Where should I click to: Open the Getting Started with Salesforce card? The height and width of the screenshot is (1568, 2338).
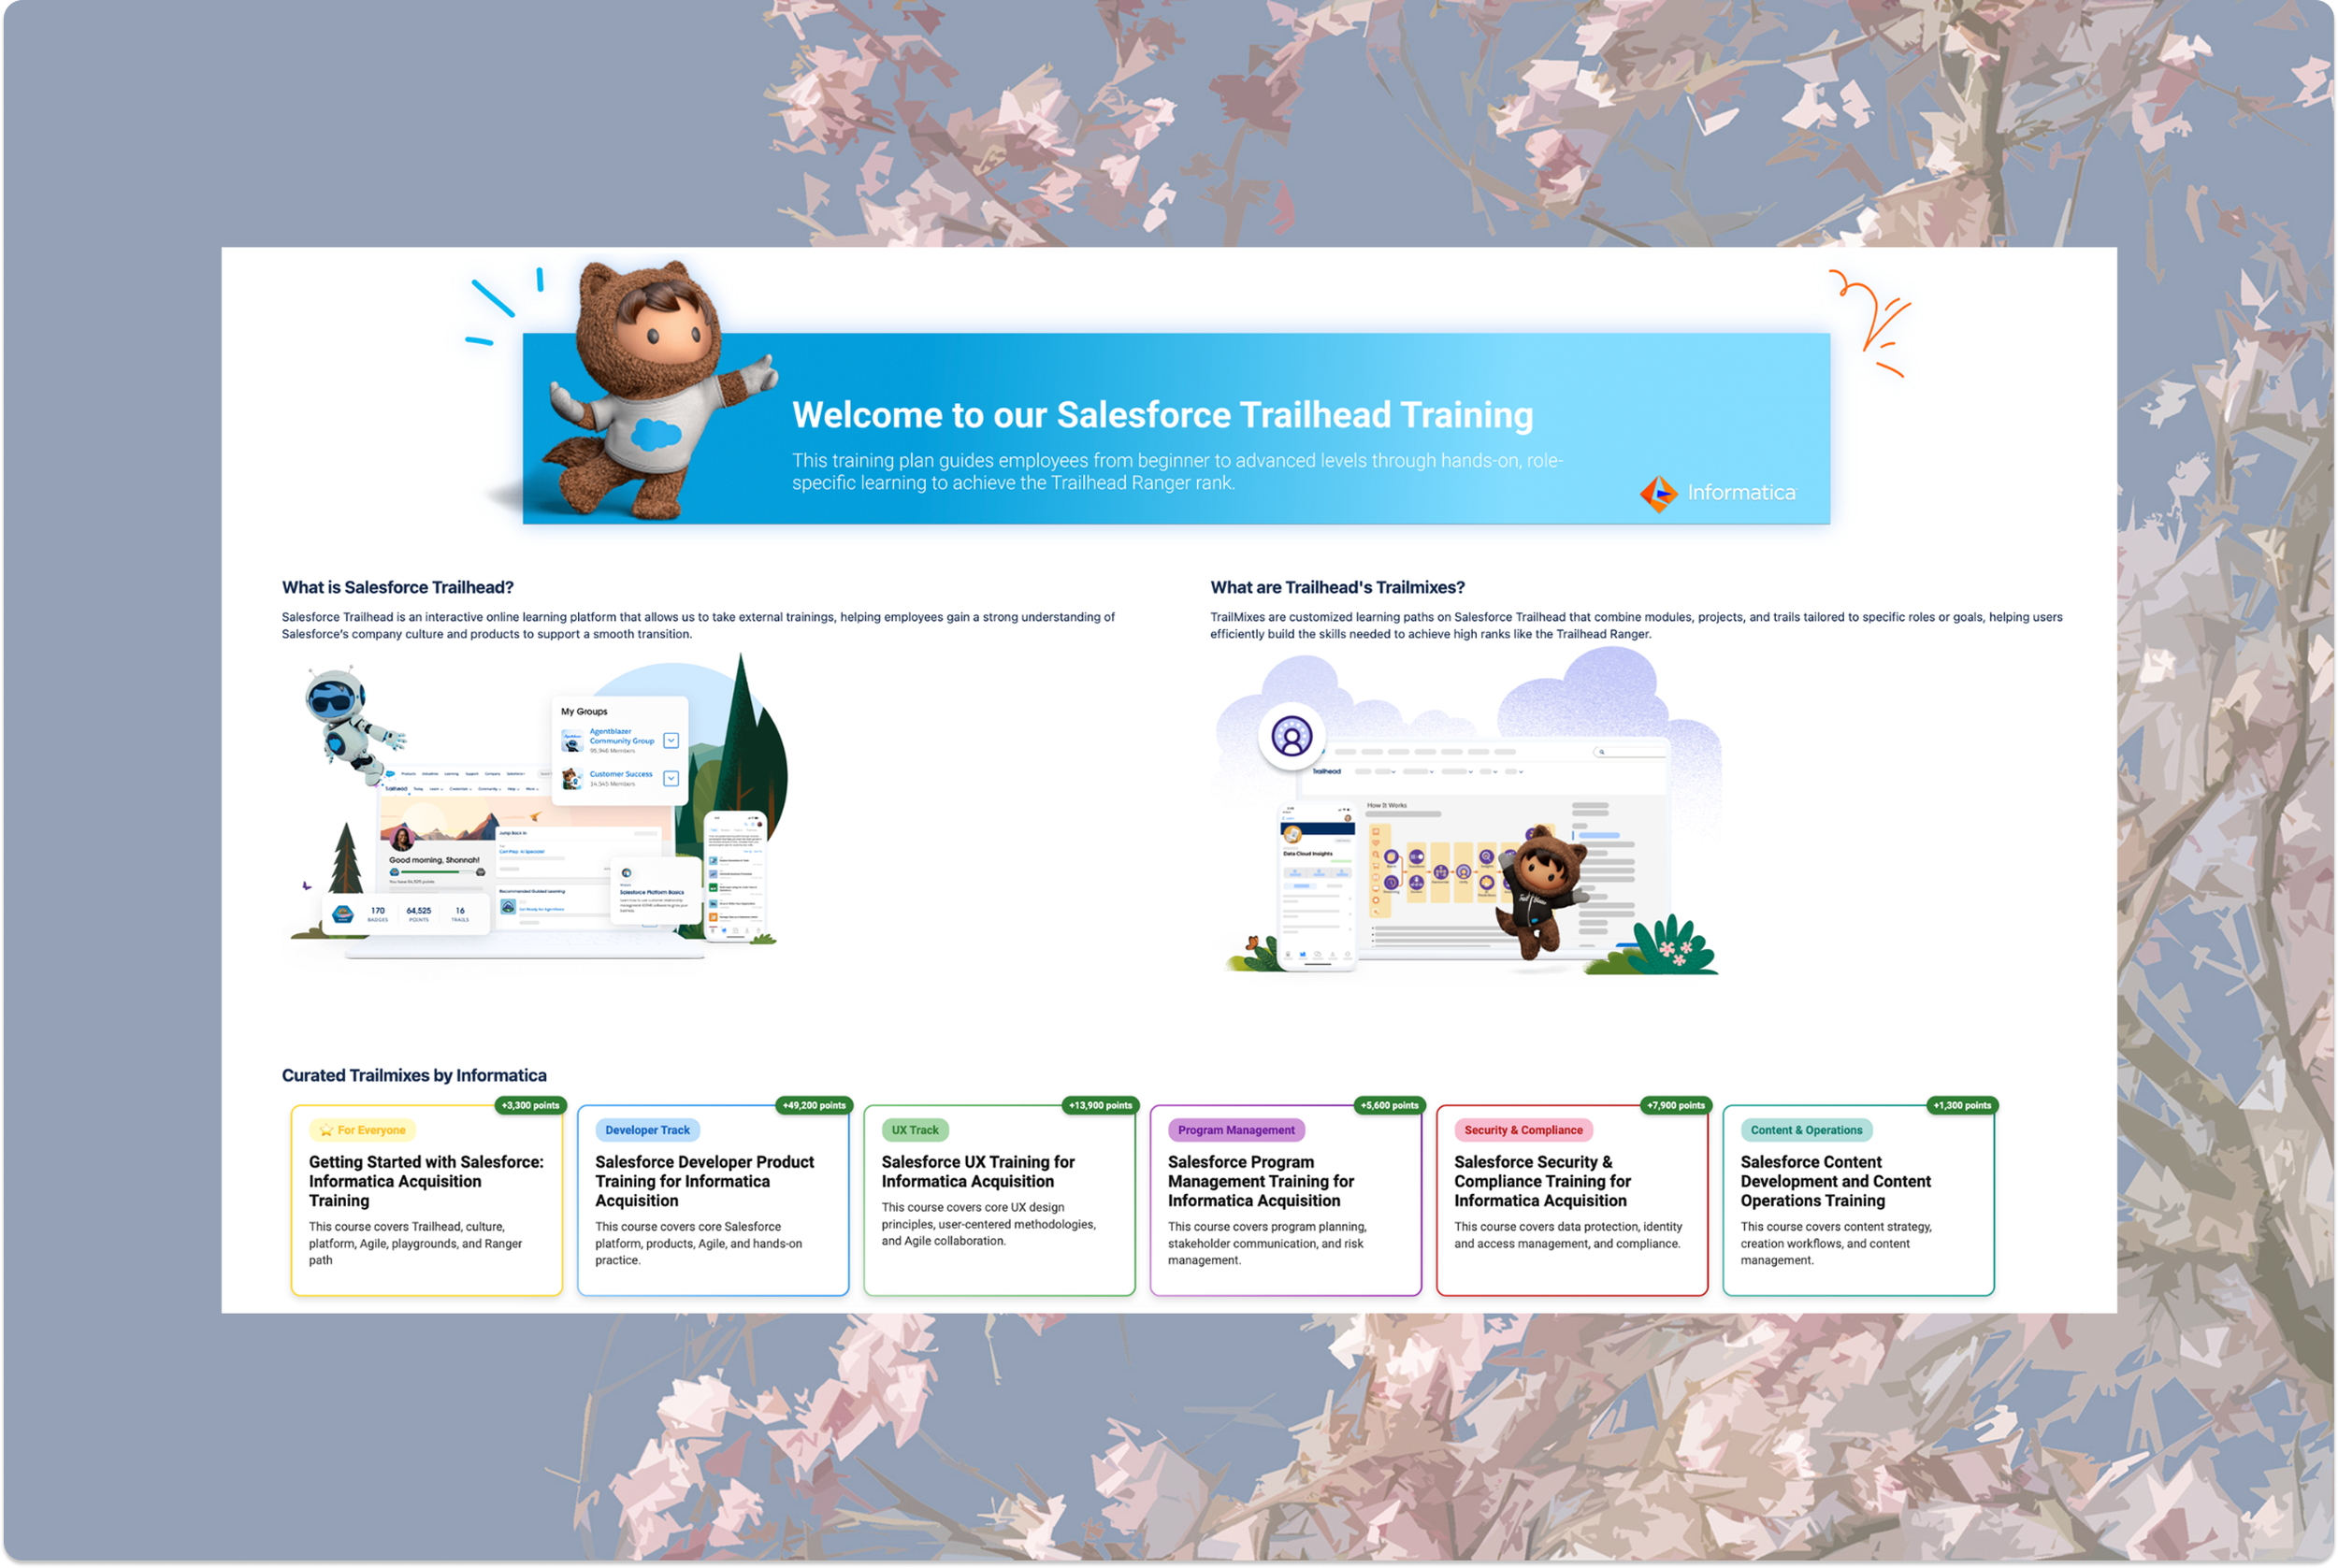(x=426, y=1200)
